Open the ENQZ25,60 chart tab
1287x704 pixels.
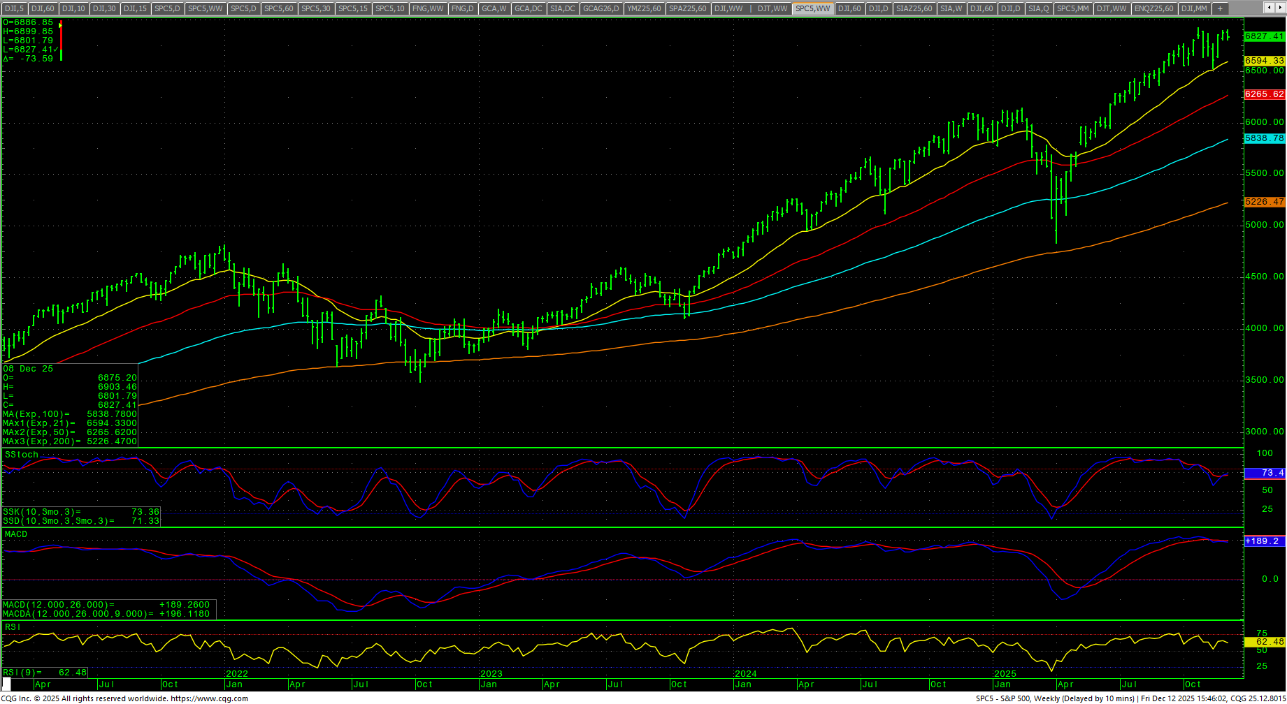pyautogui.click(x=1153, y=8)
